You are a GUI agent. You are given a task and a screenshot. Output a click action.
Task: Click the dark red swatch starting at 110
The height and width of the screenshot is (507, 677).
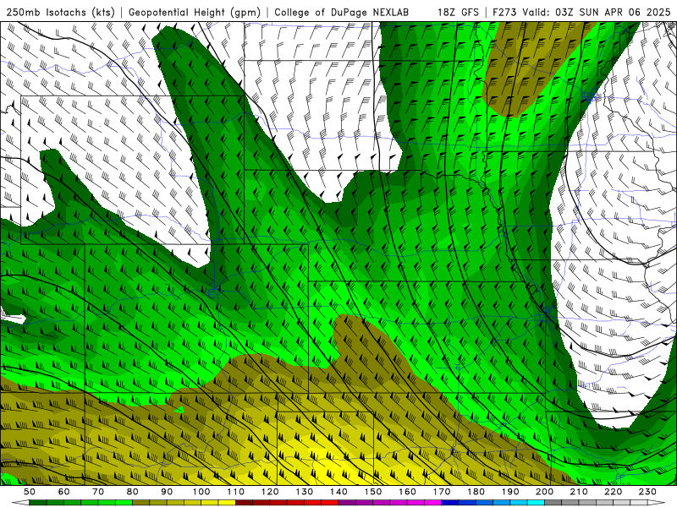244,503
